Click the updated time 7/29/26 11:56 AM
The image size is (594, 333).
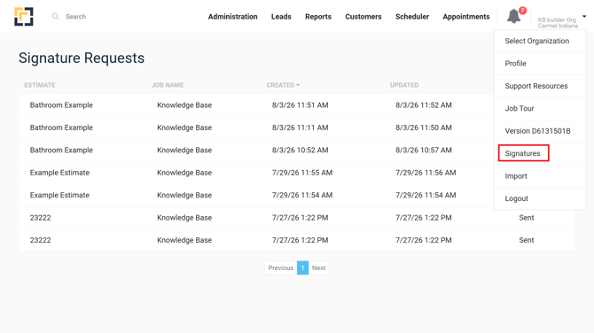(x=426, y=173)
